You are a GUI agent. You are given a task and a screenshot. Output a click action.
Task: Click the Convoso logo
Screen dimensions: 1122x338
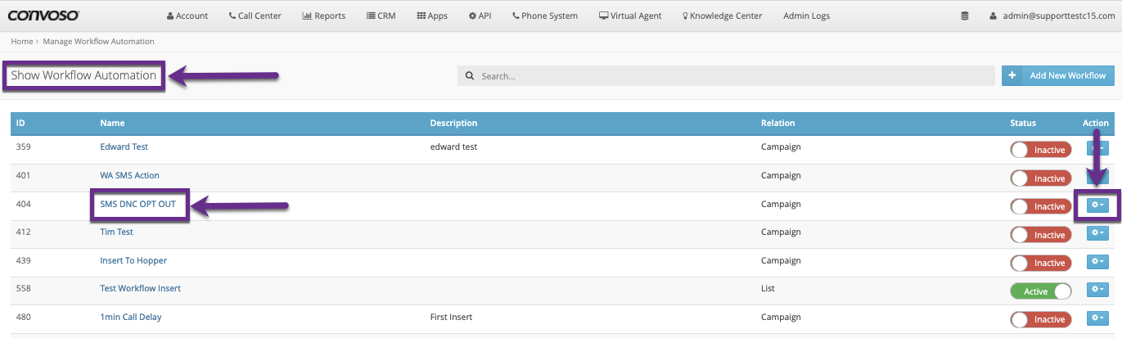(x=44, y=15)
